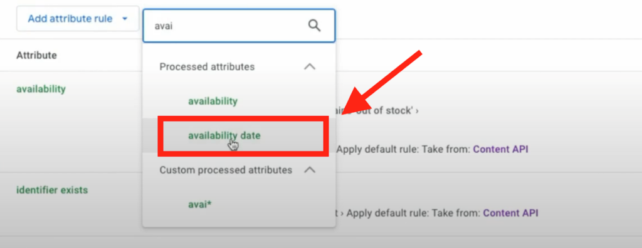
Task: Pick the avai* custom attribute suggestion
Action: click(x=200, y=204)
